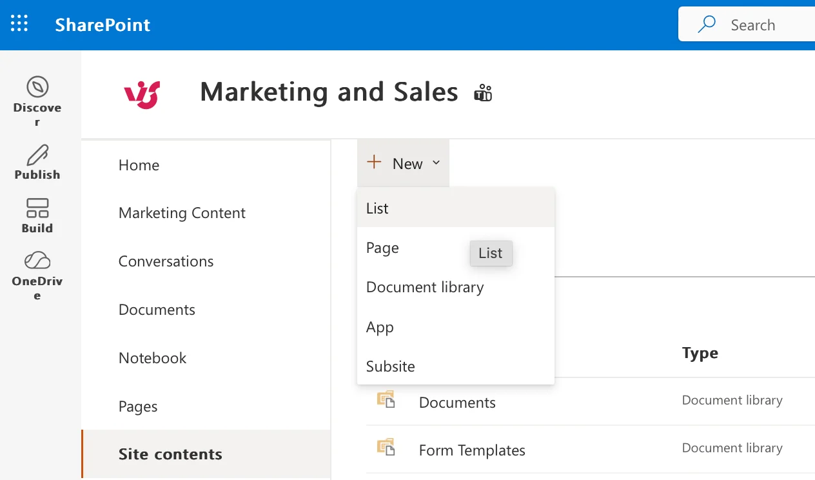Click the Form Templates library row icon
The height and width of the screenshot is (480, 815).
(x=386, y=447)
